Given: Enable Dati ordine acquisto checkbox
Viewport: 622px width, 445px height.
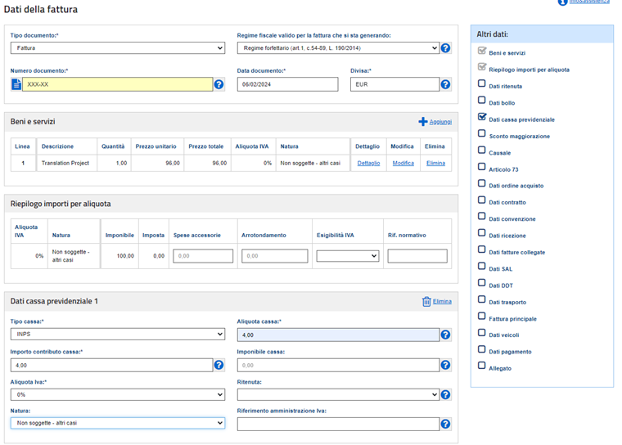Looking at the screenshot, I should point(481,183).
